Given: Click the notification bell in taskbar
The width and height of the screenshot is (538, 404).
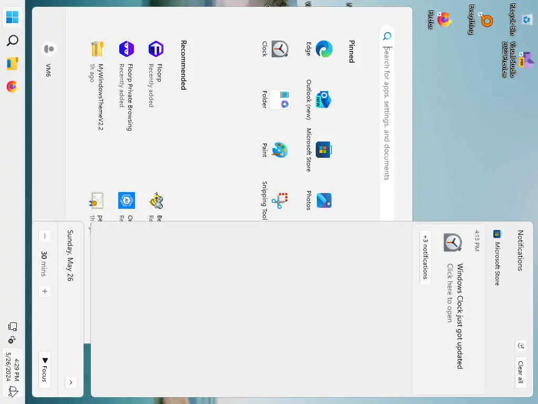Looking at the screenshot, I should pyautogui.click(x=13, y=391).
